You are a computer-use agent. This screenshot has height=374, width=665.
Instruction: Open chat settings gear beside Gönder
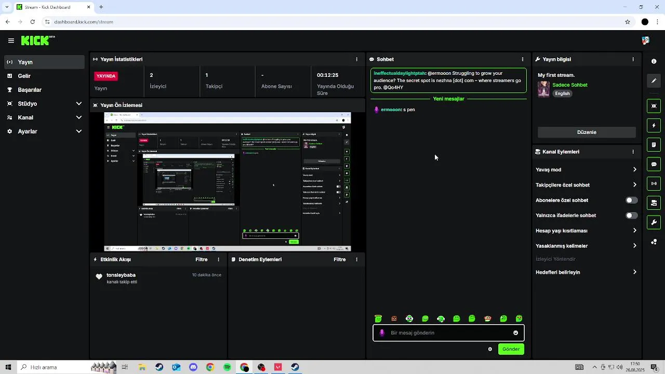click(x=490, y=349)
